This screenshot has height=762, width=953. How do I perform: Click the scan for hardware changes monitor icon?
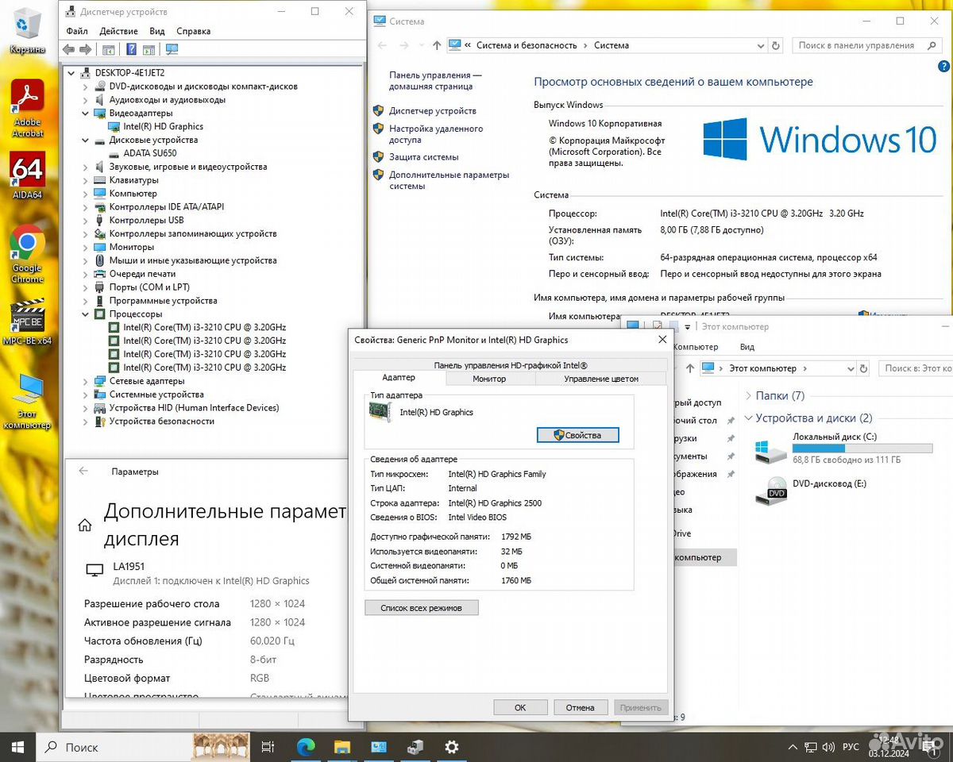[172, 49]
